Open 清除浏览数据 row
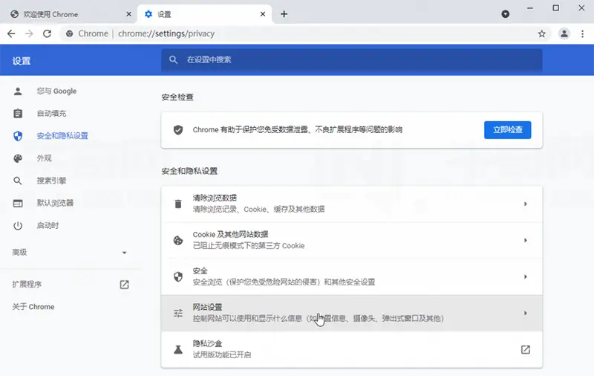The image size is (594, 376). click(352, 204)
